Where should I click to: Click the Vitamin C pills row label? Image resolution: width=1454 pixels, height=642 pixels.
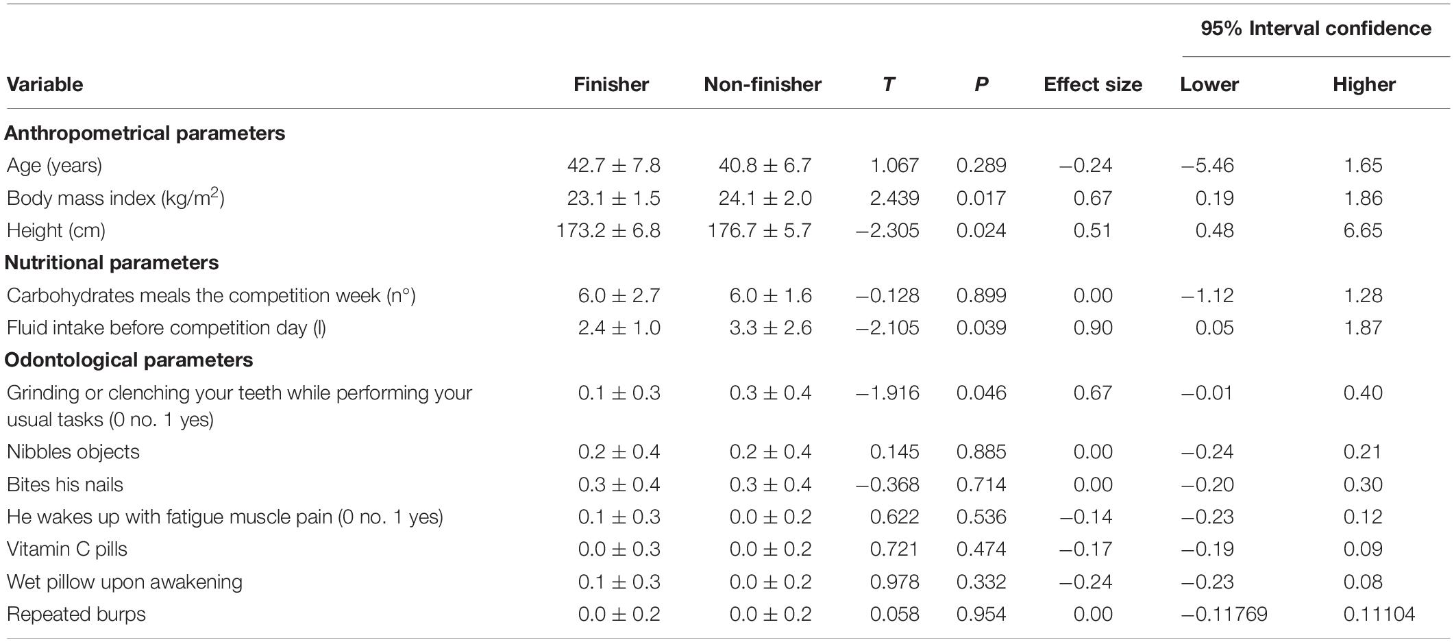coord(67,550)
